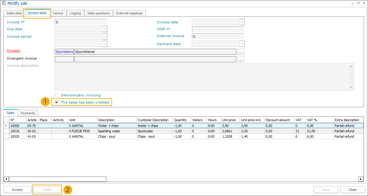This screenshot has height=196, width=368.
Task: Click the grid horizontal scroll right arrow
Action: [361, 179]
